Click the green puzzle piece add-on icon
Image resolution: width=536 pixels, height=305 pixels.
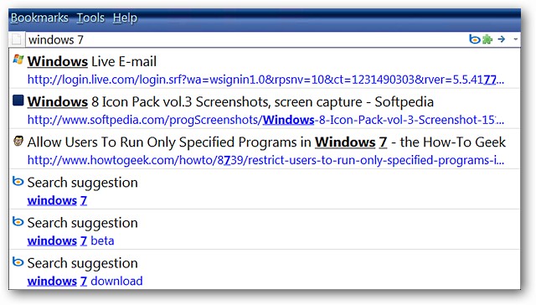click(x=487, y=39)
